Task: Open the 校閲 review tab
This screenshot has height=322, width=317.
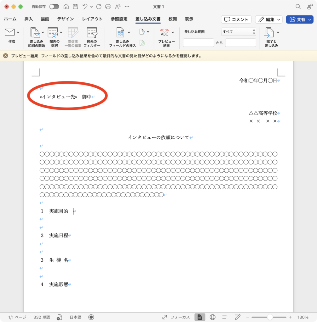Action: coord(173,19)
